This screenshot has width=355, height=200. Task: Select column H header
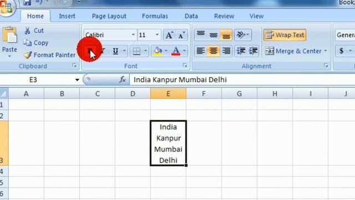pos(275,93)
